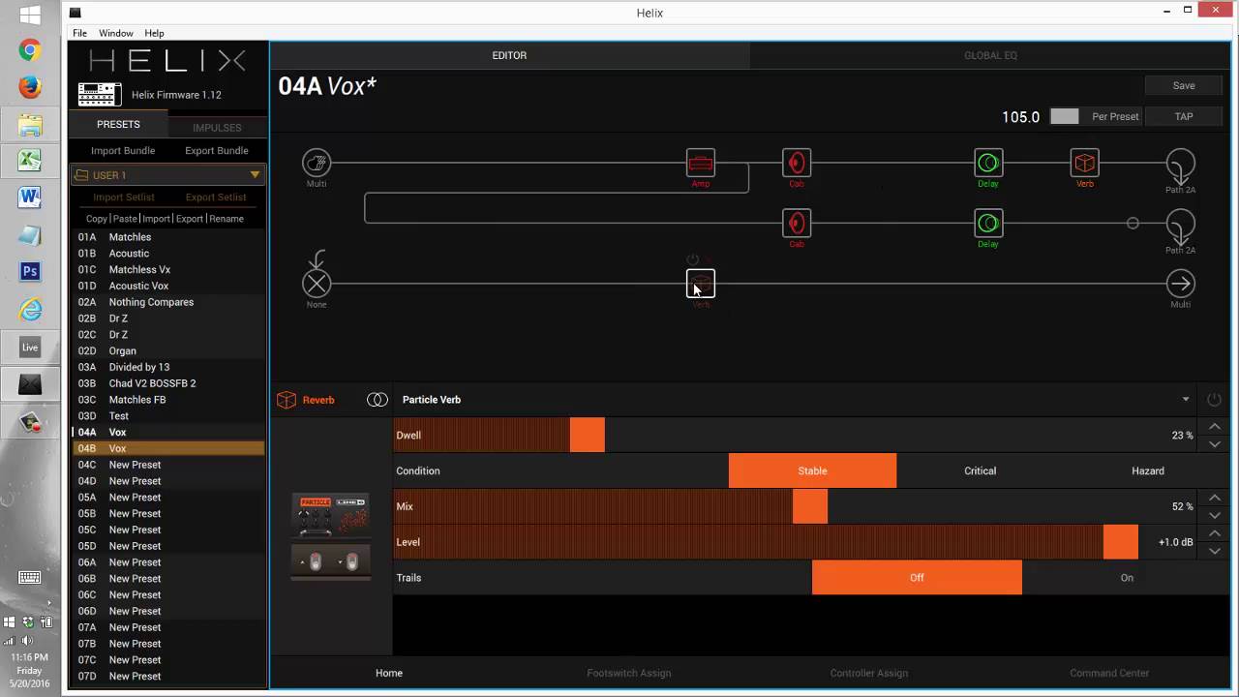Click the stereo rings icon beside Particle Verb
The height and width of the screenshot is (697, 1239).
click(378, 400)
